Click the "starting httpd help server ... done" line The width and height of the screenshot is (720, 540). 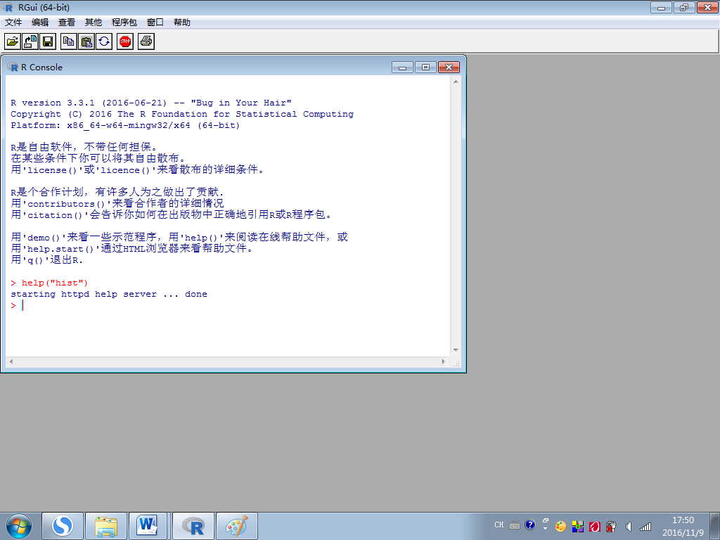point(109,294)
